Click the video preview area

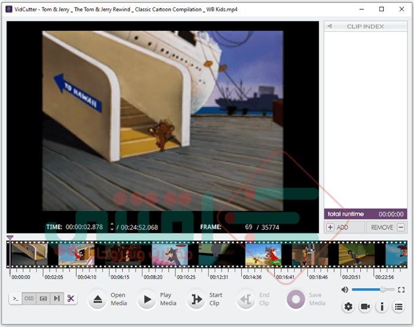click(163, 121)
